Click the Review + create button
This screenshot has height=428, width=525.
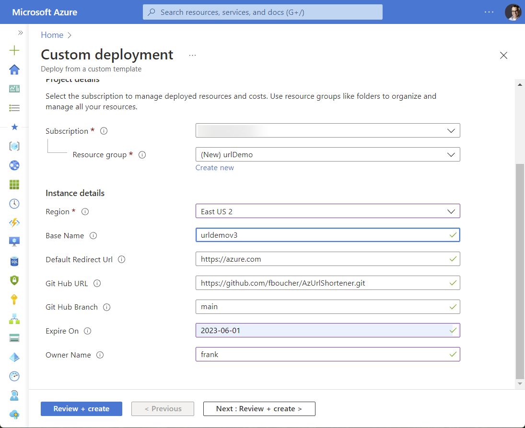(x=81, y=408)
